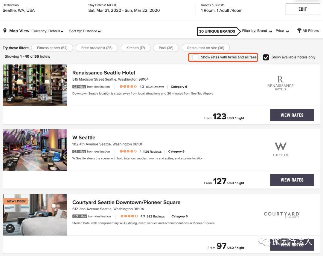The image size is (323, 256).
Task: Open 1126 Reviews for W Seattle
Action: point(152,152)
